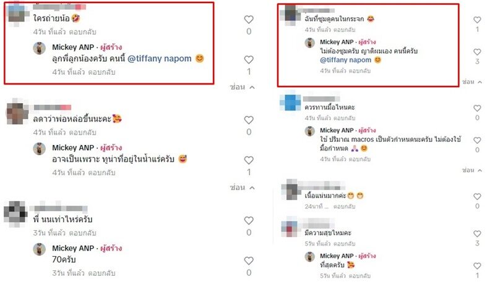495x282 pixels.
Task: Like the reply about macros amount
Action: [477, 140]
